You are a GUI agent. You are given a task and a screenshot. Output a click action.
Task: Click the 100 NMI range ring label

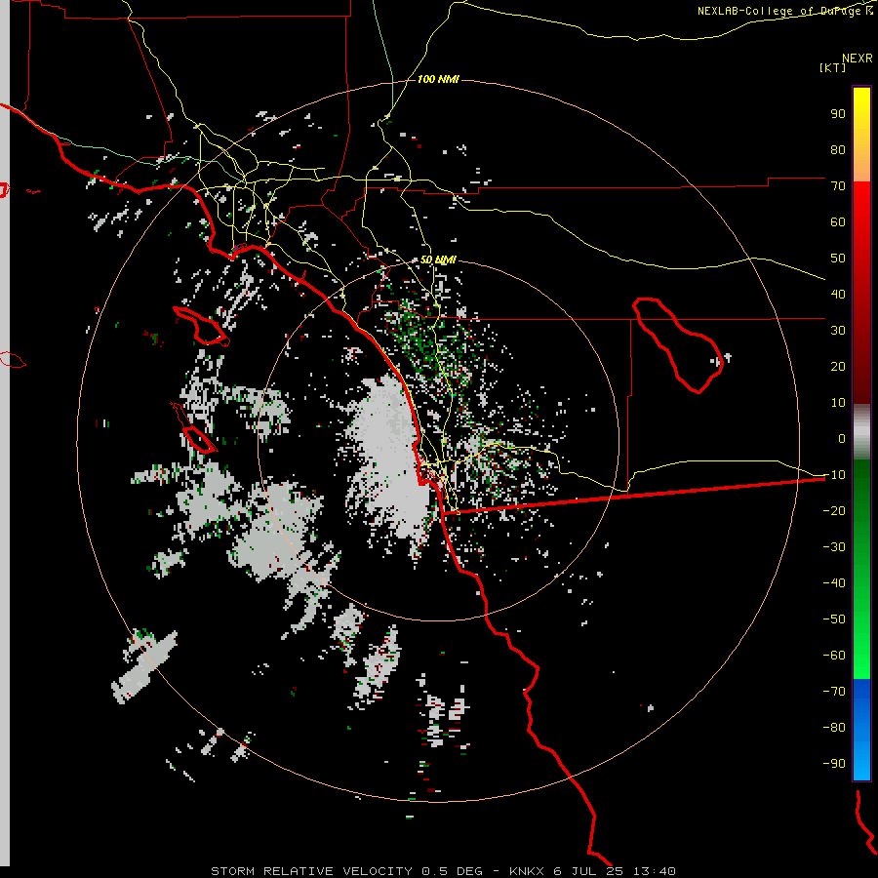438,80
